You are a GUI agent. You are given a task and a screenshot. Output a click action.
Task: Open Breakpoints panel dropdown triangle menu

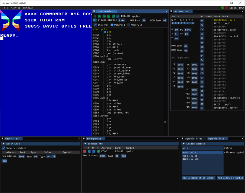tap(84, 139)
